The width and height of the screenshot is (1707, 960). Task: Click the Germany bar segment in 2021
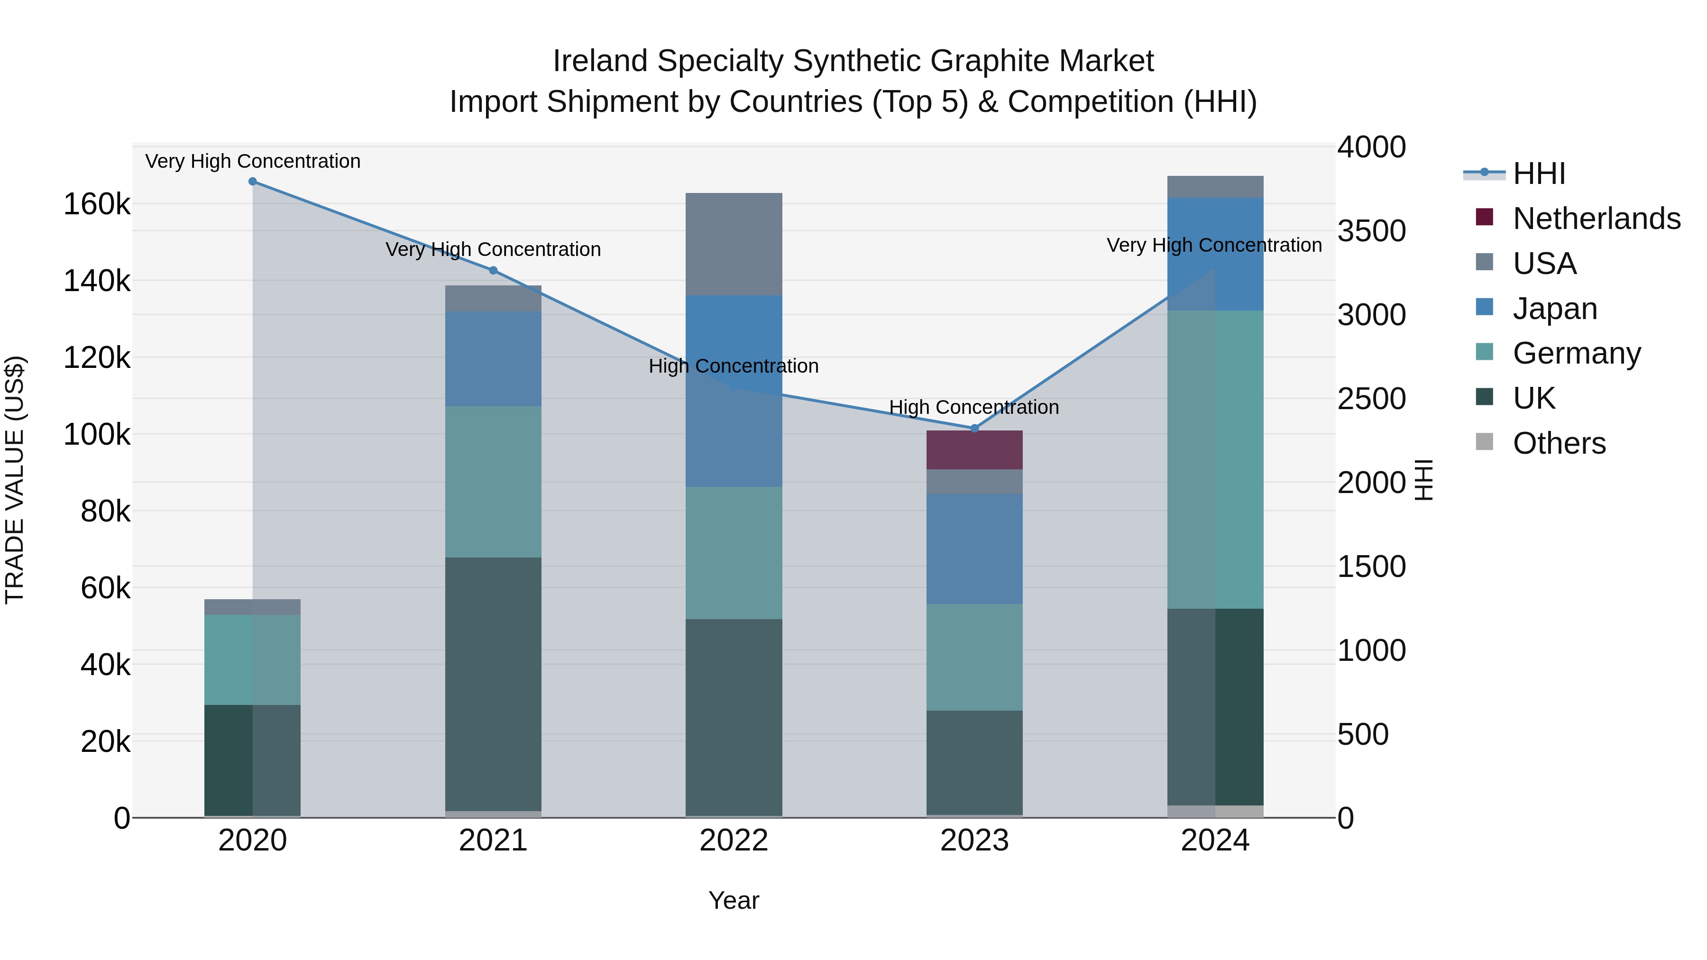[x=493, y=482]
